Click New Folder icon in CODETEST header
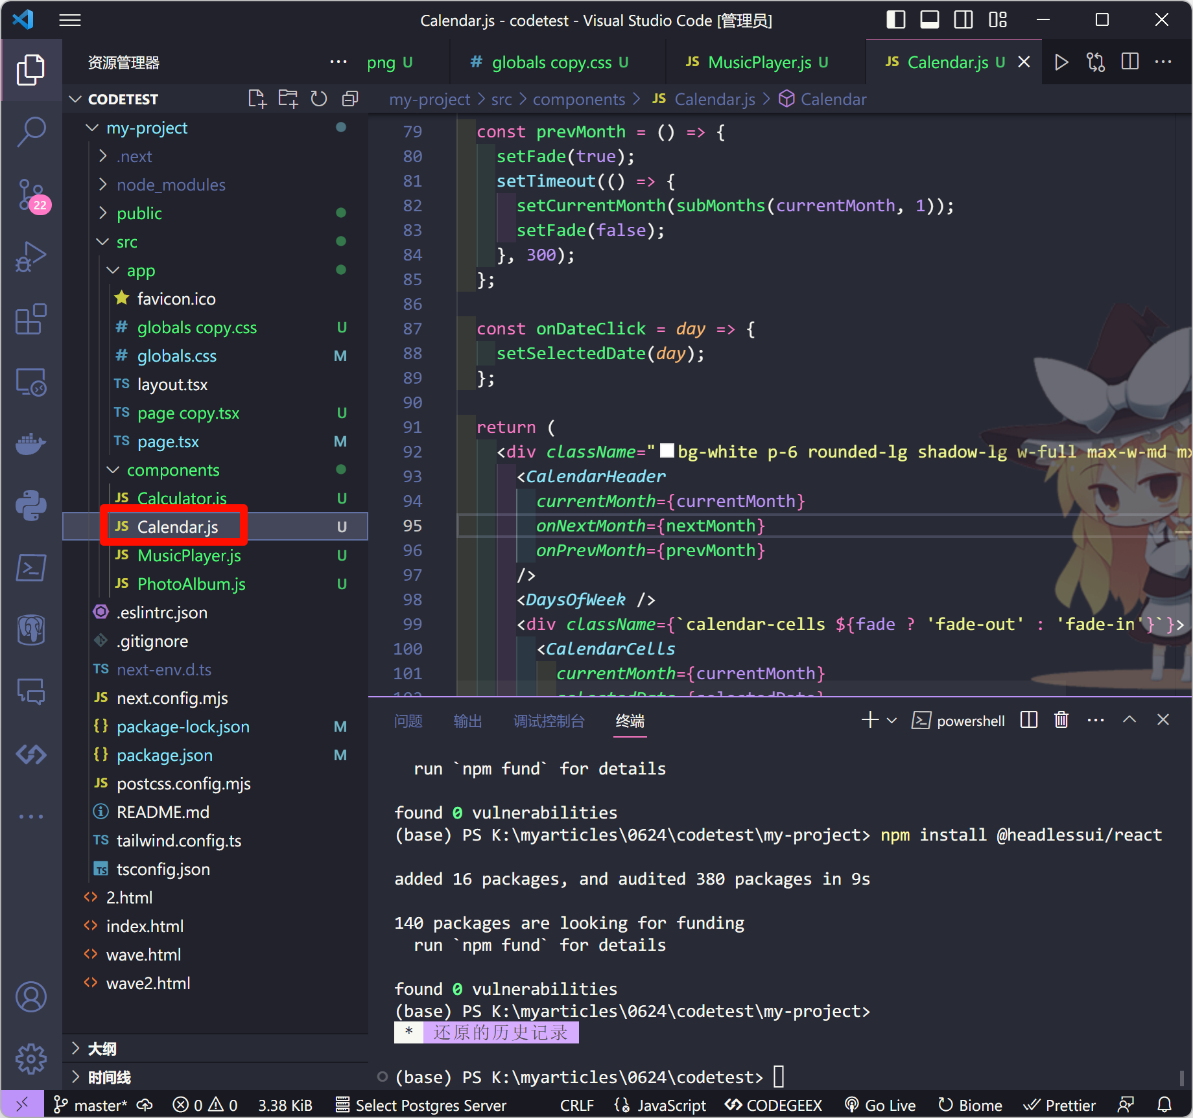The image size is (1193, 1118). click(x=288, y=99)
